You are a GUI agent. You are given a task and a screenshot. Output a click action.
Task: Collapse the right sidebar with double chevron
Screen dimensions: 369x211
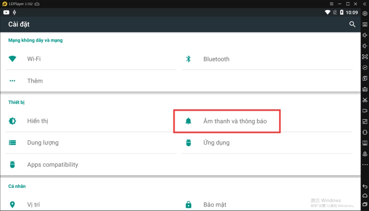tap(365, 4)
